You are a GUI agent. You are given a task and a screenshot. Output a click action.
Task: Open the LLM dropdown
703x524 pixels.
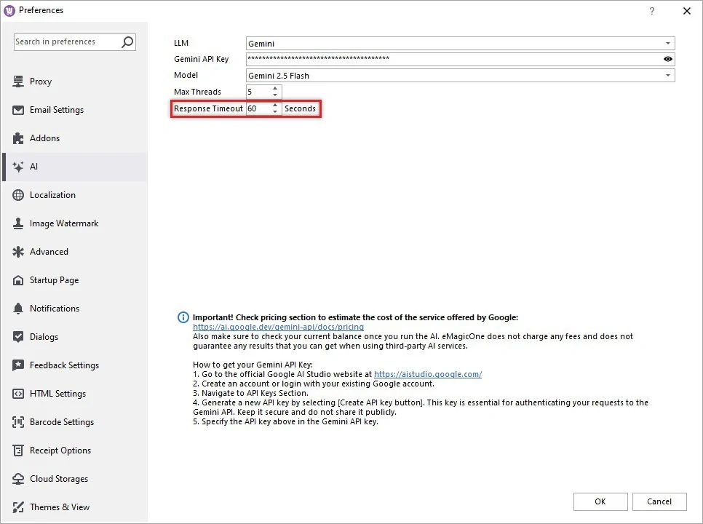(x=668, y=43)
